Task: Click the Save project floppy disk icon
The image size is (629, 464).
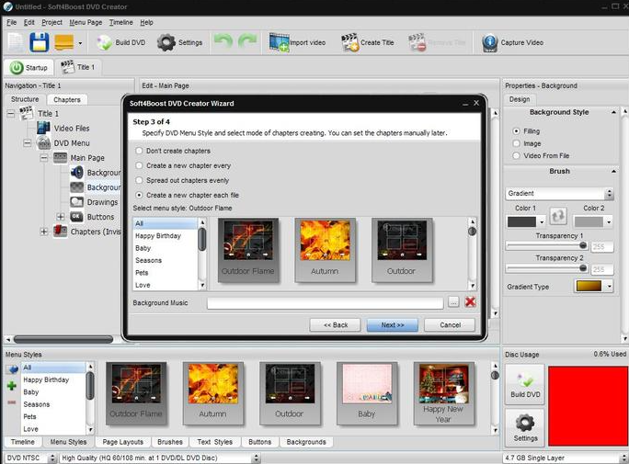Action: [x=40, y=42]
